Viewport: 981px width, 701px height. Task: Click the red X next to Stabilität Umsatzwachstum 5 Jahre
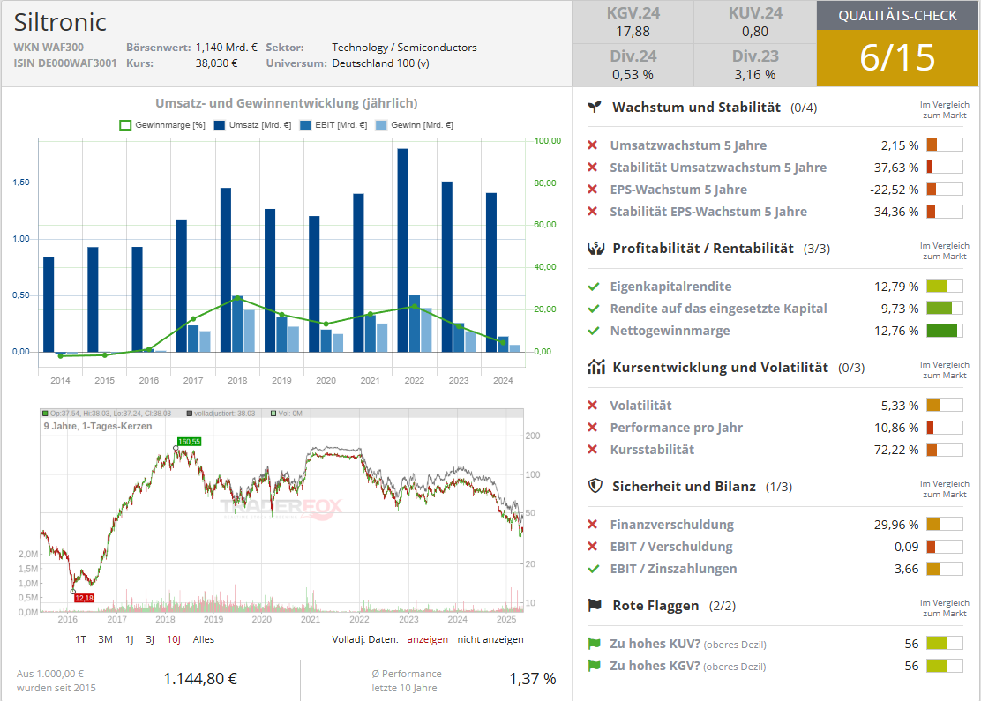coord(593,167)
